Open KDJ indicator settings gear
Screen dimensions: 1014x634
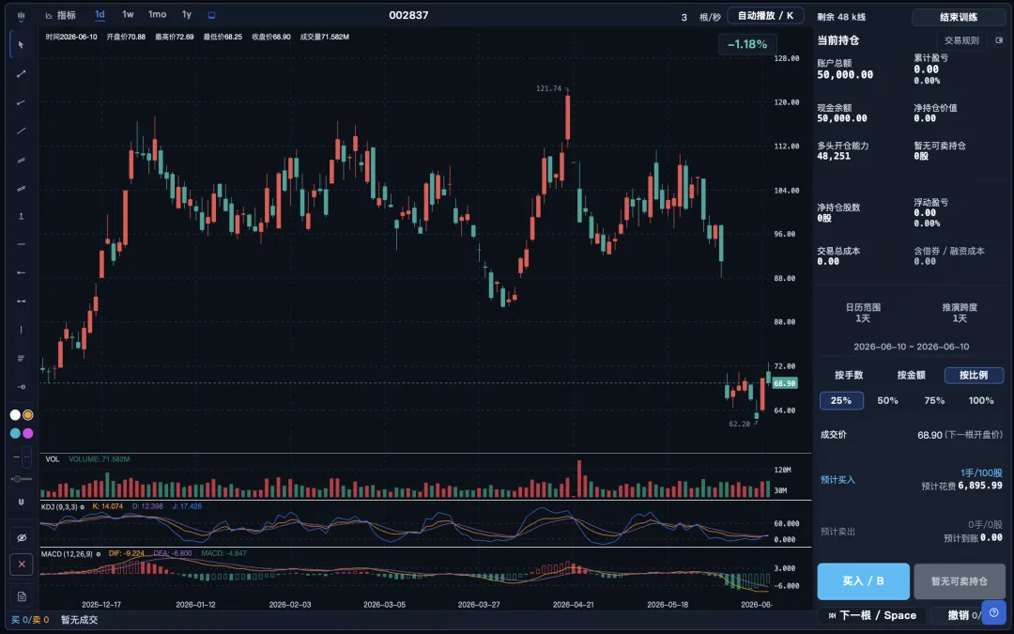(82, 506)
